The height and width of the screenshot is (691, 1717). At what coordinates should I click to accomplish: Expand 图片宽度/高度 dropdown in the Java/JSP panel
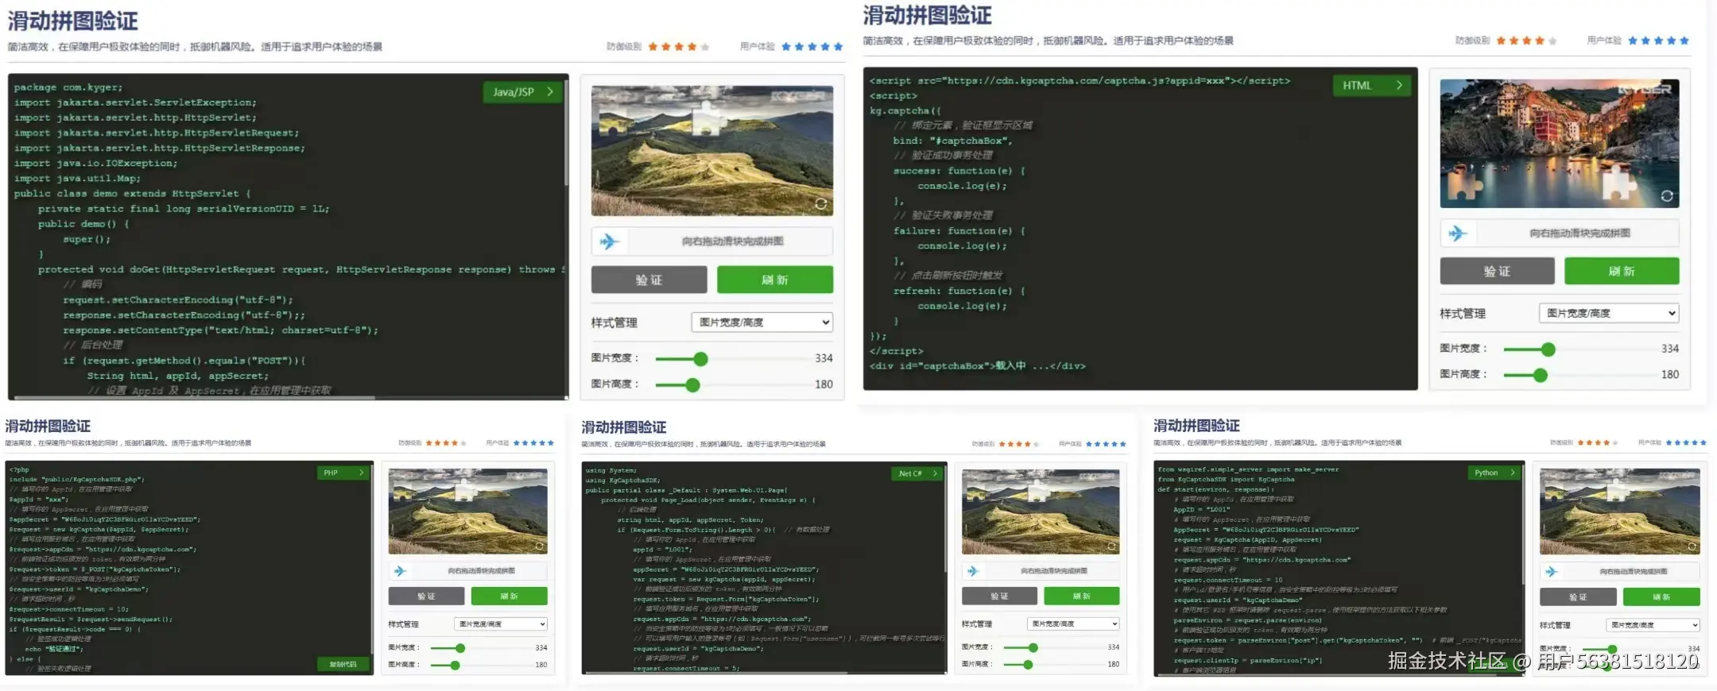762,322
